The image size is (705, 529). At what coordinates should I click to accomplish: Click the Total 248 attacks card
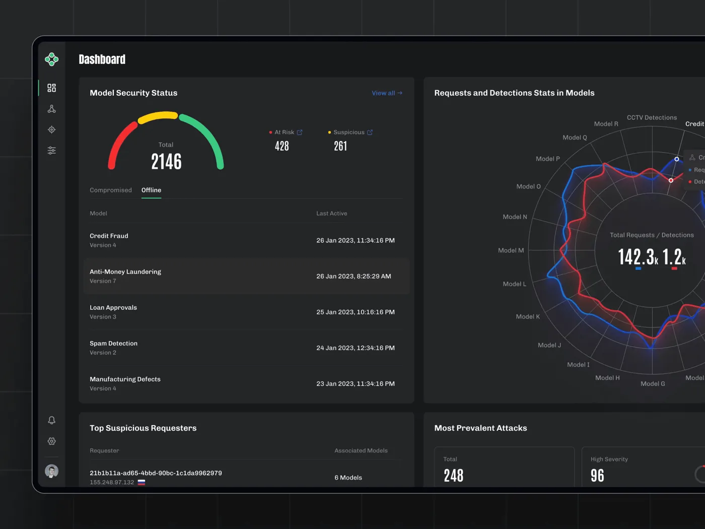tap(504, 467)
